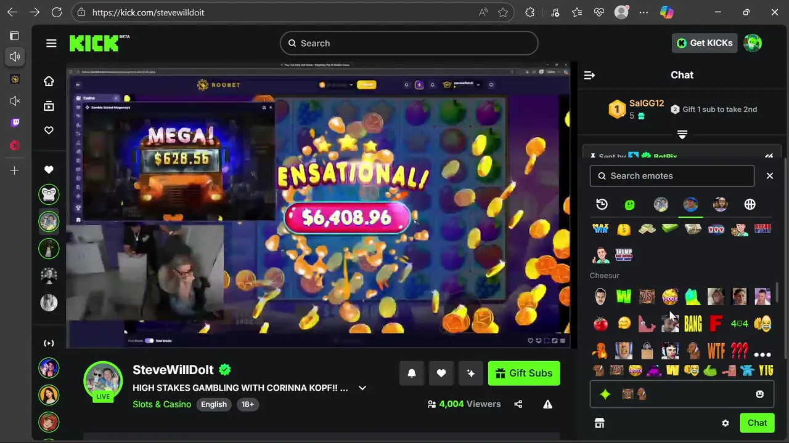Insert the YTG emote
The image size is (789, 443).
click(766, 370)
